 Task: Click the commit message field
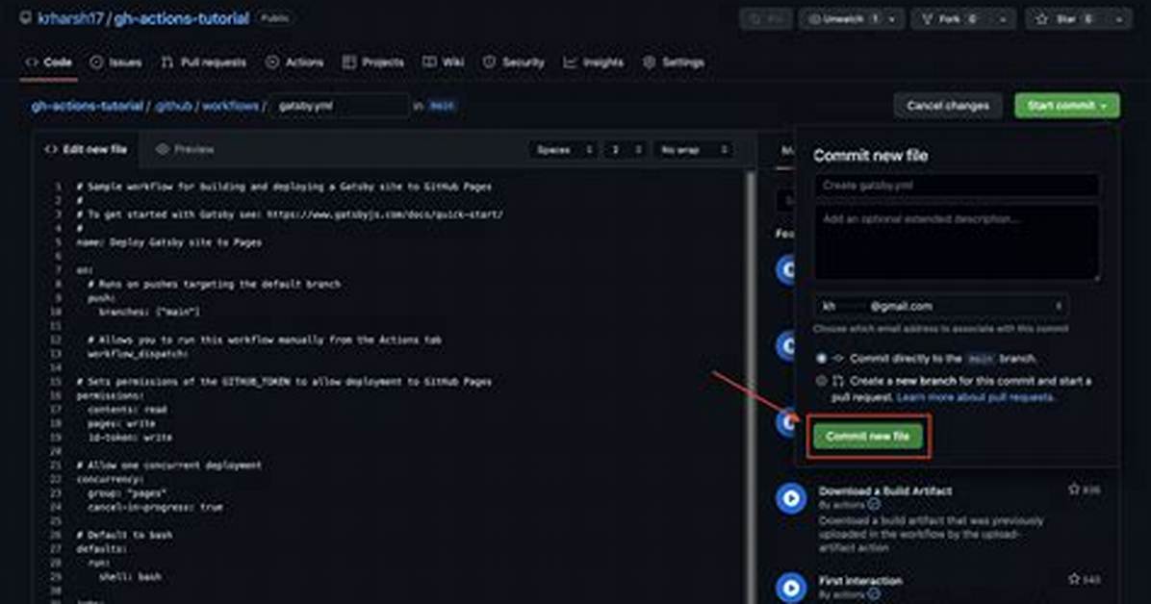pos(957,185)
